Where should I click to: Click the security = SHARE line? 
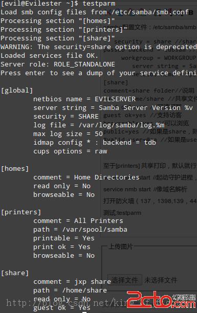point(66,117)
